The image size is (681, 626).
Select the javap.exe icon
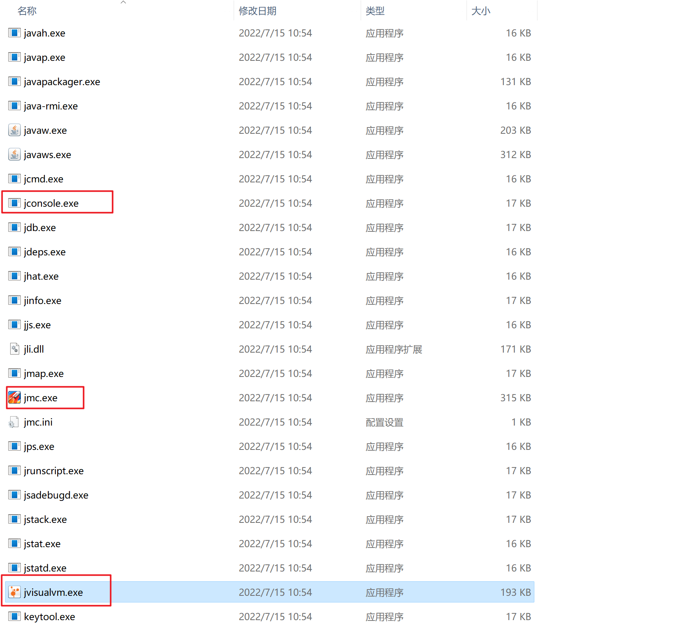(x=15, y=57)
